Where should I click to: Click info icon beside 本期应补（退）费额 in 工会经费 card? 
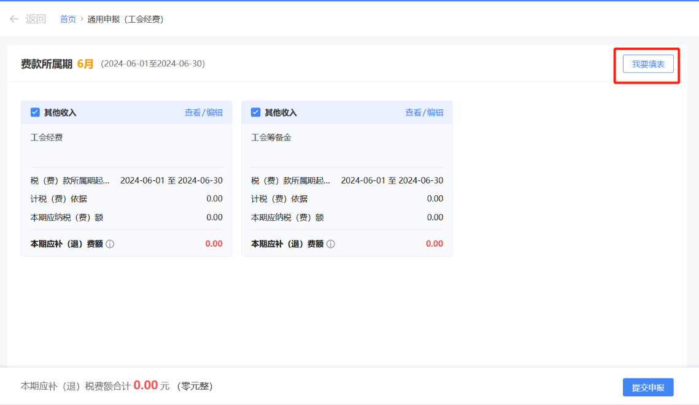[110, 244]
